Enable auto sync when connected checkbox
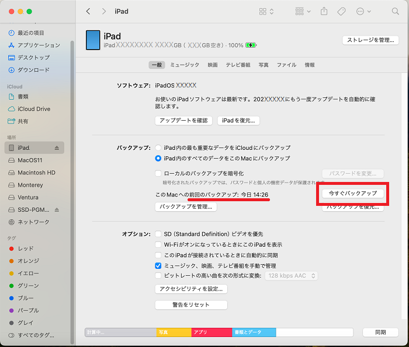 pos(158,255)
